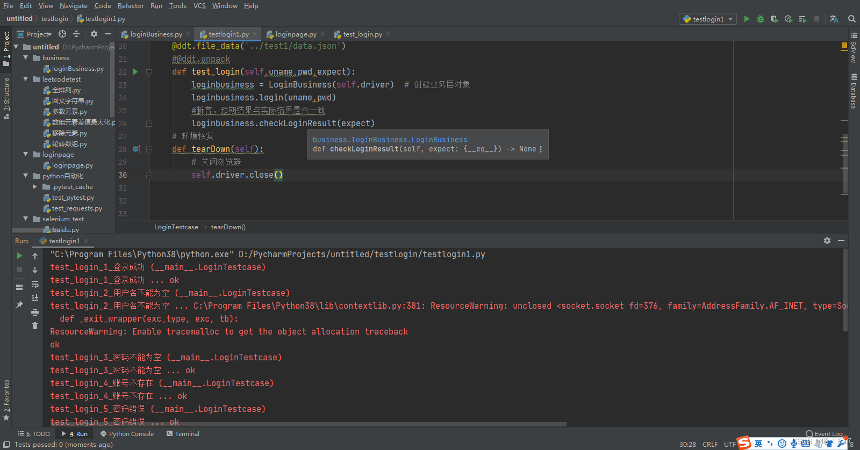
Task: Collapse the leetcodetest folder
Action: [26, 79]
